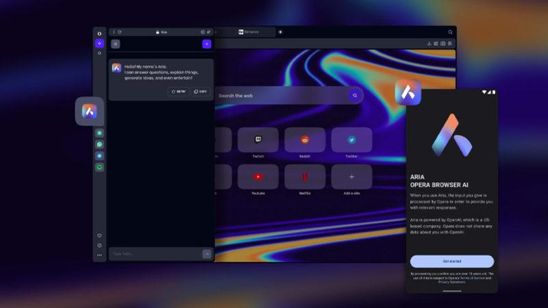
Task: Click the snapshot camera toolbar icon
Action: 443,44
